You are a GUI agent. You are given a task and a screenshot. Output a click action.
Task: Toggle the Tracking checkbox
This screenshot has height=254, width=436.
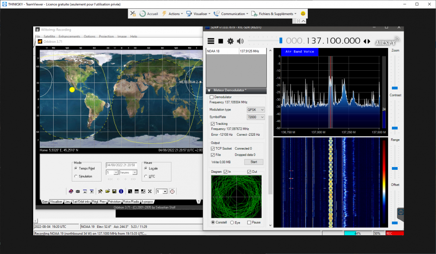212,124
